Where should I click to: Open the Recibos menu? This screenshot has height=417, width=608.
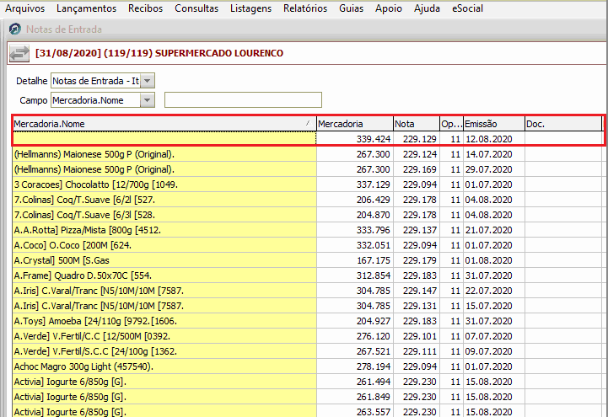pos(145,8)
